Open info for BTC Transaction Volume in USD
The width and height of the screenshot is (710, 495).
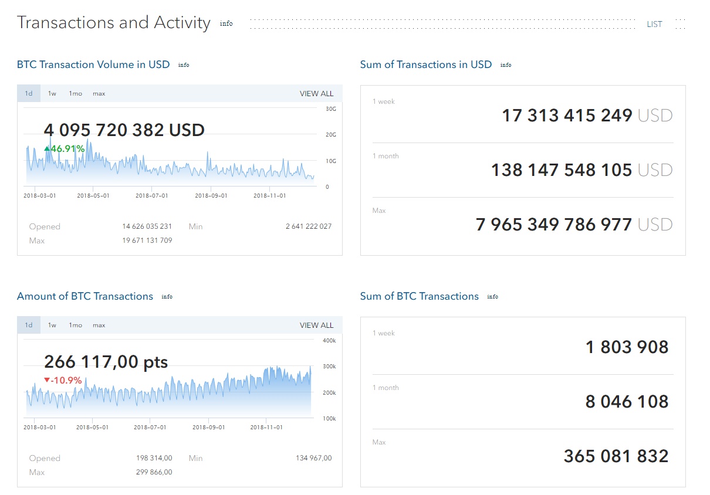click(x=184, y=65)
